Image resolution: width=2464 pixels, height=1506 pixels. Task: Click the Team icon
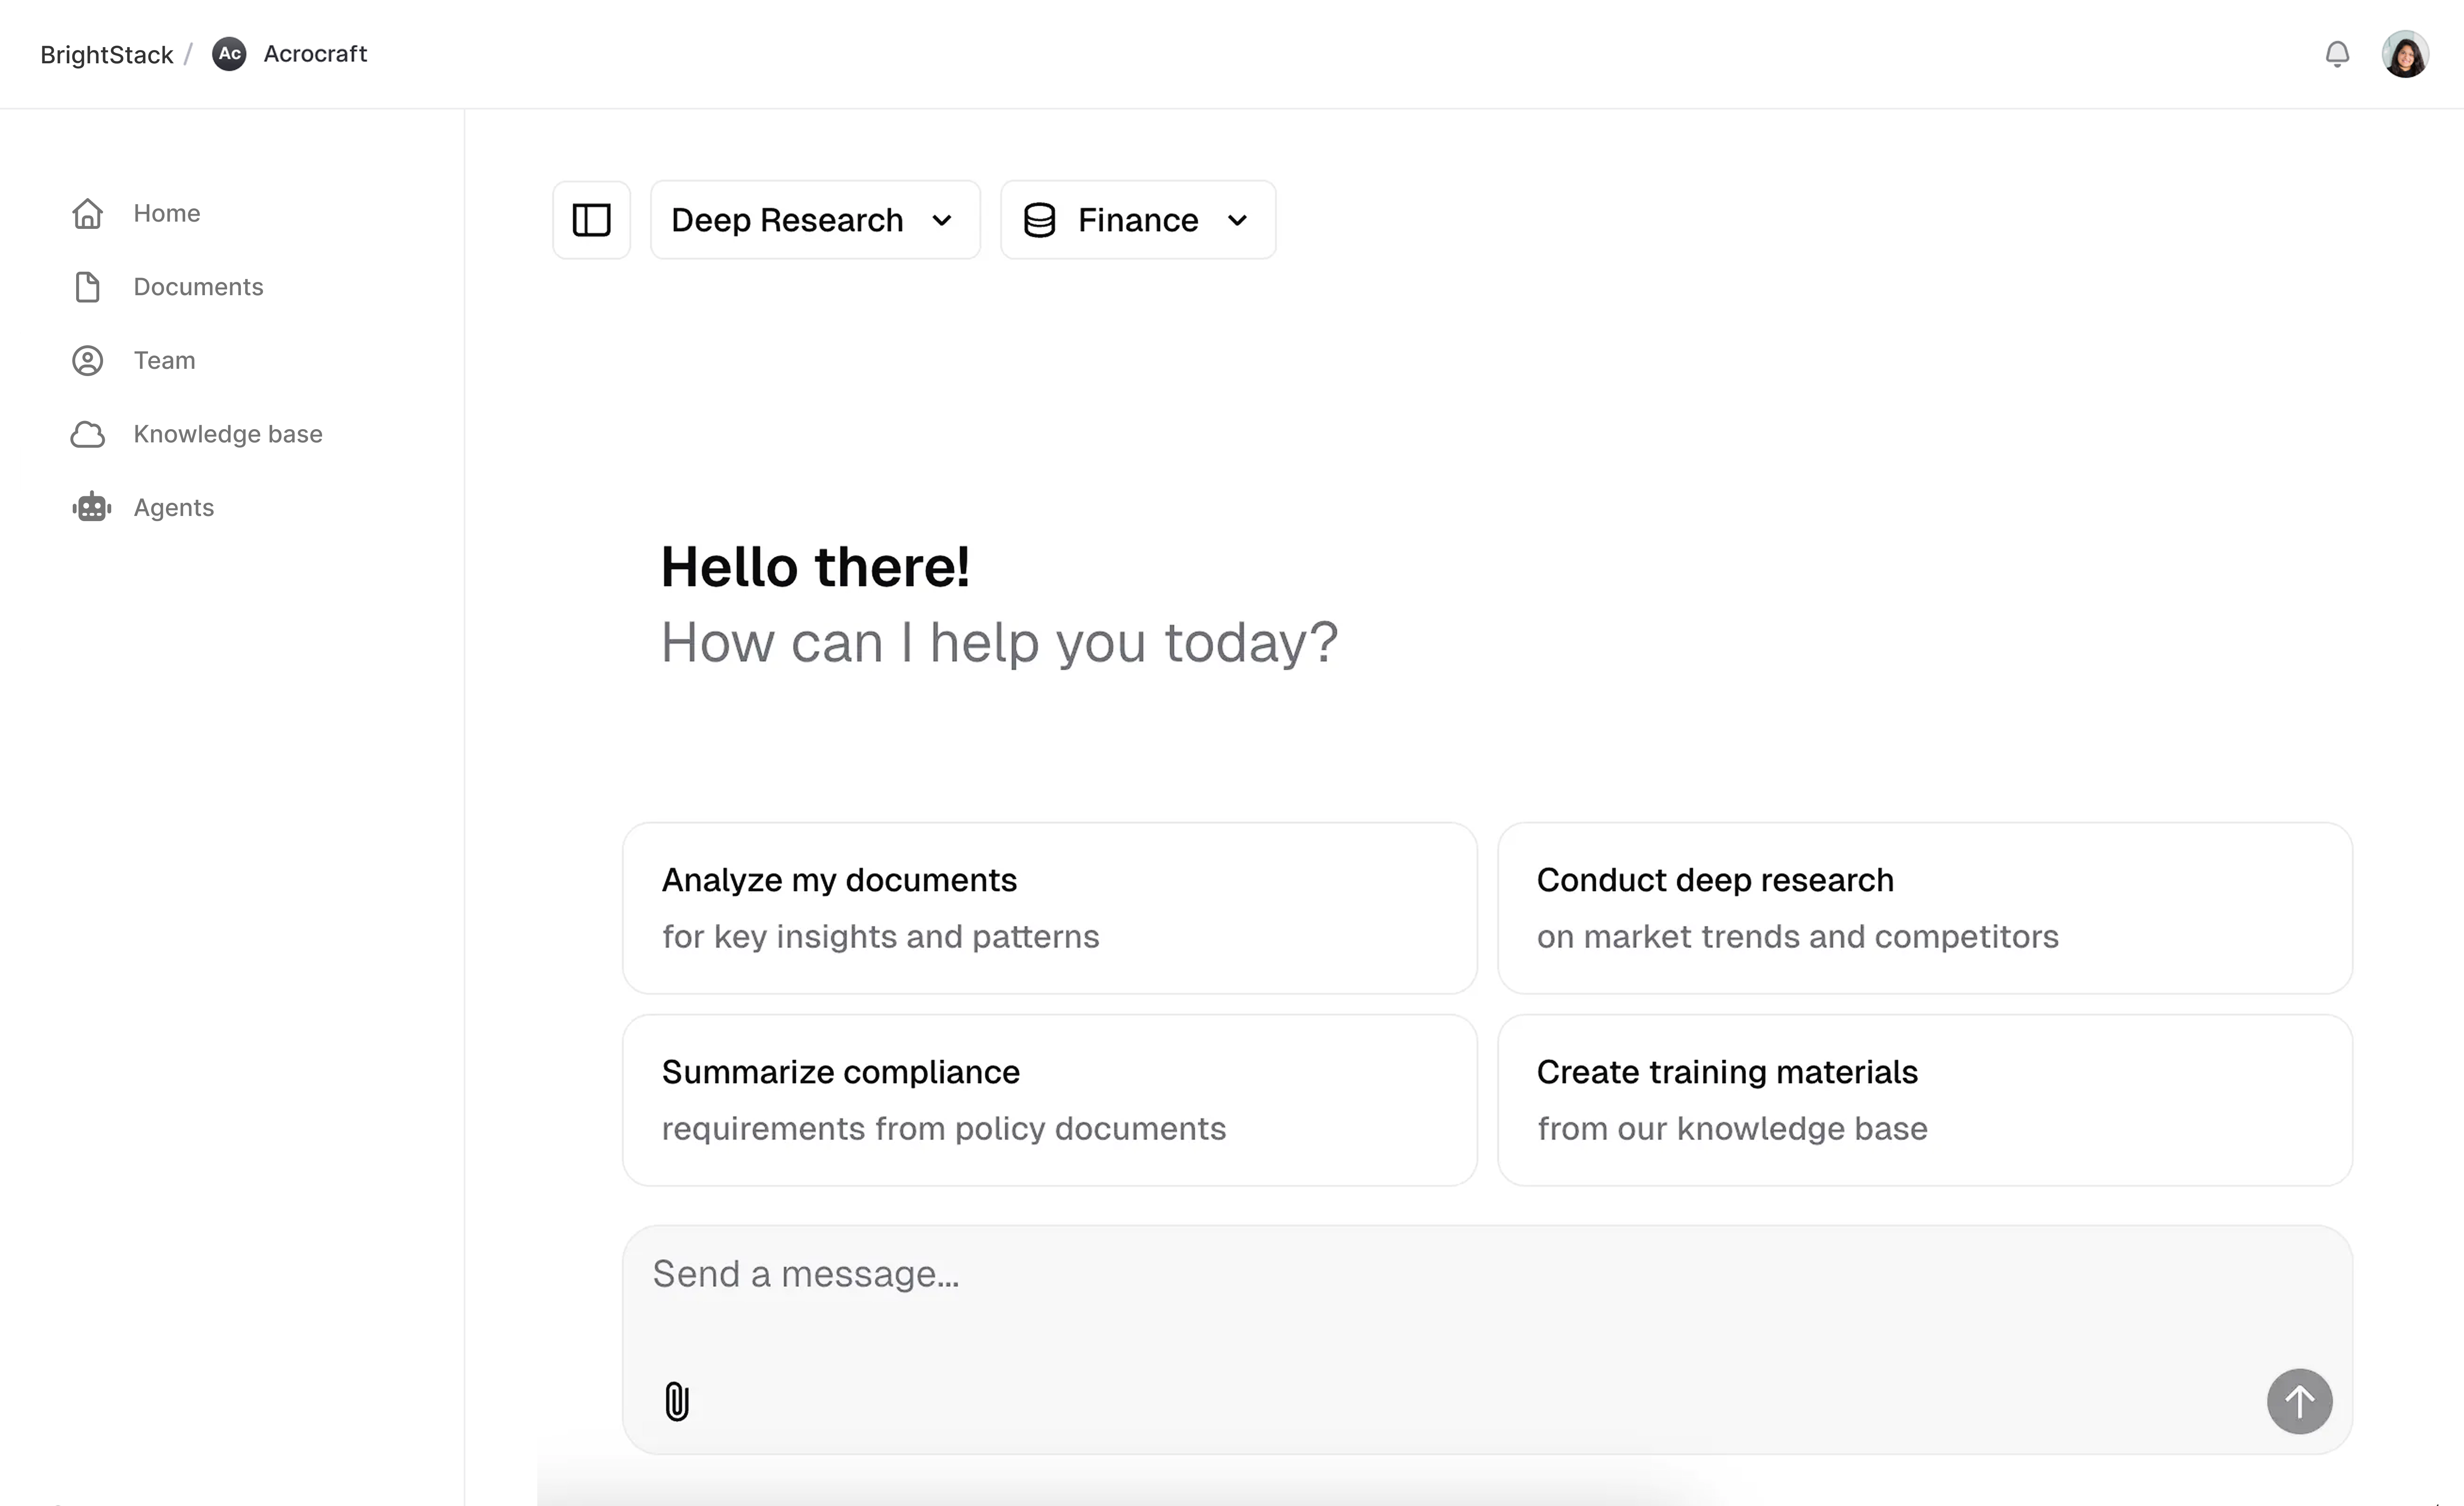pyautogui.click(x=88, y=360)
